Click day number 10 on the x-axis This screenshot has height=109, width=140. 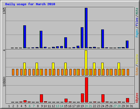click(45, 106)
